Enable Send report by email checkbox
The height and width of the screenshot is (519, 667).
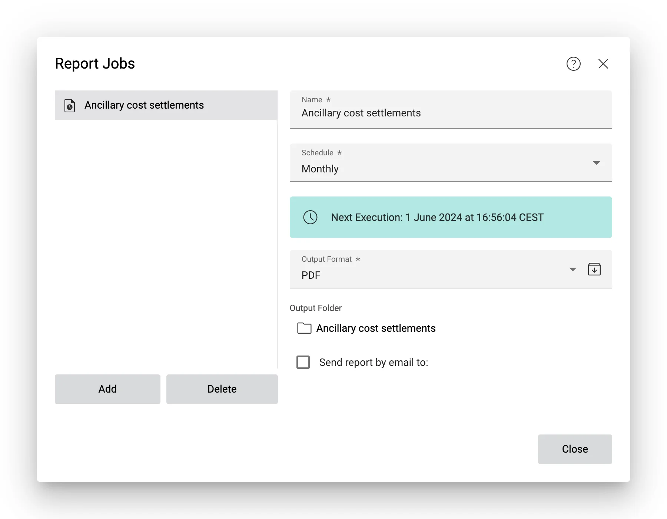tap(303, 362)
